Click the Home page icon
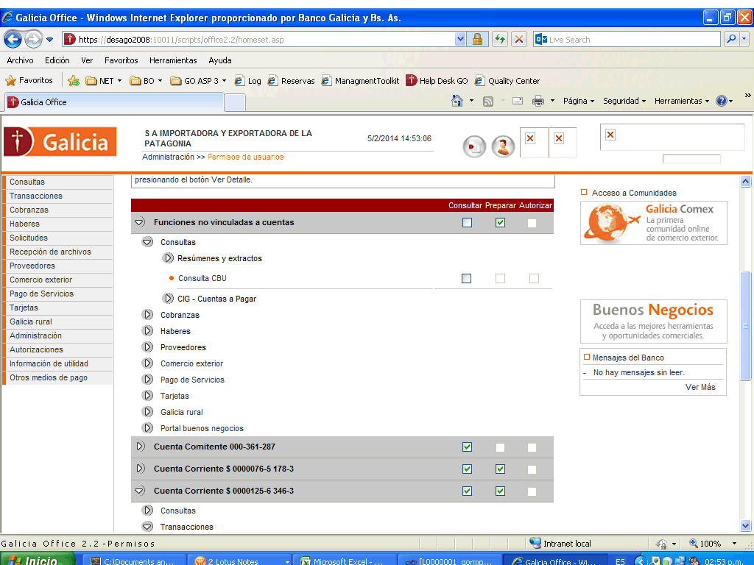Viewport: 754px width, 565px height. pos(457,101)
